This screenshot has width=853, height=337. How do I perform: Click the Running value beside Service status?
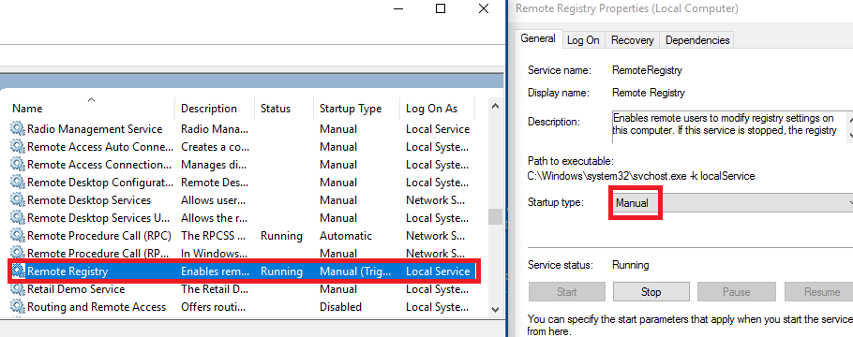coord(631,265)
